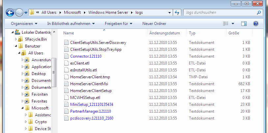Click the Forward navigation arrow button

tap(19, 12)
